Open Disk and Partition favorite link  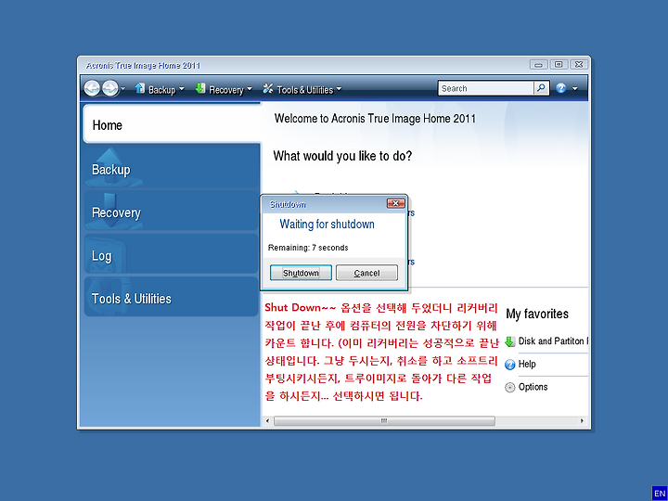click(553, 340)
